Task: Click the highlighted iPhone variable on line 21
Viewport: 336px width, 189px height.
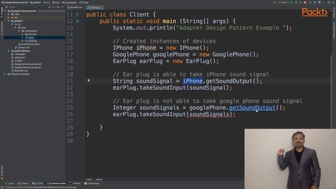Action: tap(193, 81)
